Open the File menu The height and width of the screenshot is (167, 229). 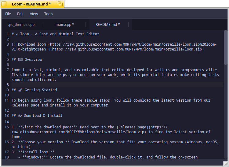[8, 14]
